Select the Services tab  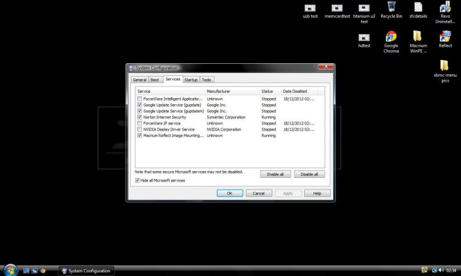(x=173, y=79)
